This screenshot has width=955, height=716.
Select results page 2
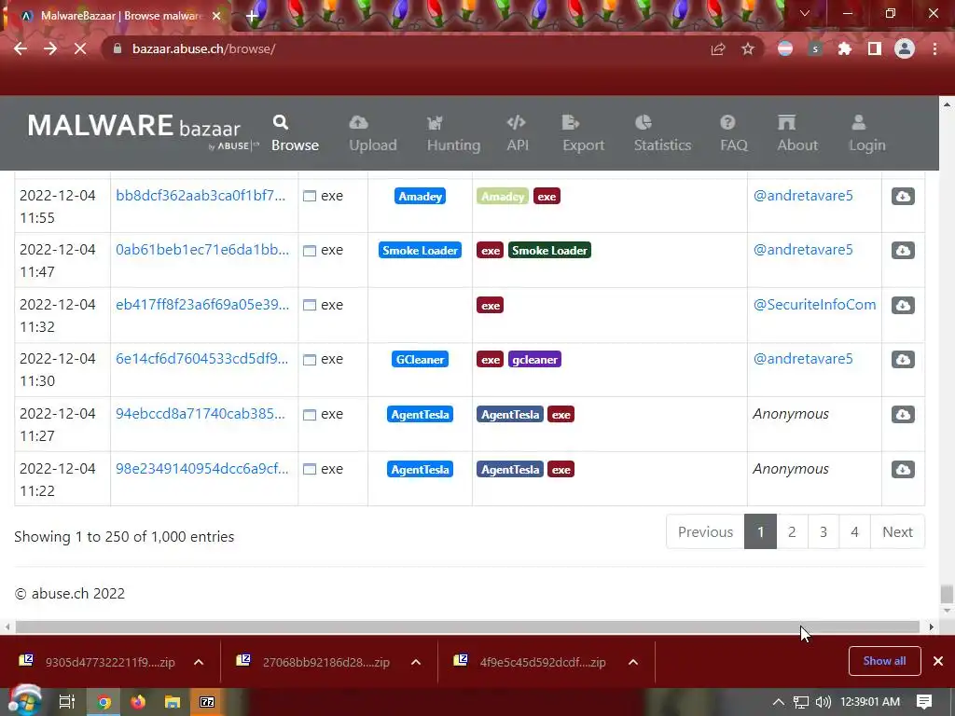point(792,531)
